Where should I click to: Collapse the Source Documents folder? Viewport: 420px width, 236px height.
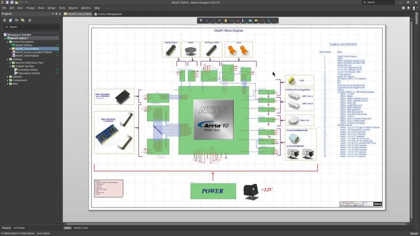7,42
